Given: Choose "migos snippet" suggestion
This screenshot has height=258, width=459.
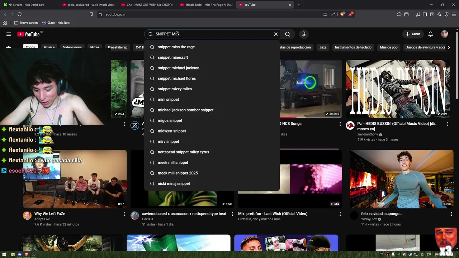Looking at the screenshot, I should click(x=212, y=120).
